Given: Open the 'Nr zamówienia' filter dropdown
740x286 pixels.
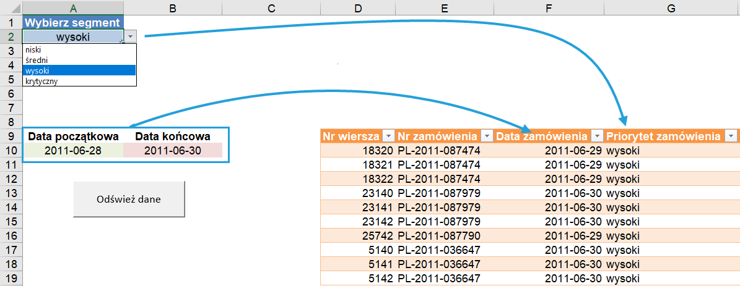Looking at the screenshot, I should coord(487,136).
